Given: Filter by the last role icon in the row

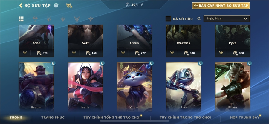Looking at the screenshot, I should click(91, 19).
